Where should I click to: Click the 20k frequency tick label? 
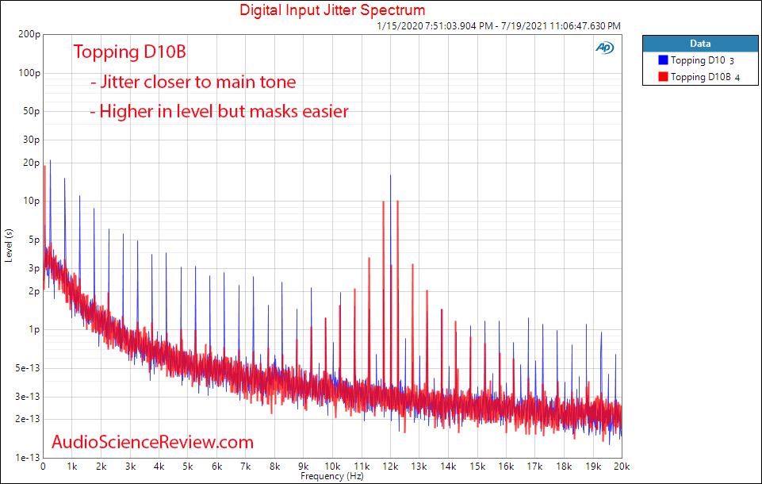(x=622, y=466)
